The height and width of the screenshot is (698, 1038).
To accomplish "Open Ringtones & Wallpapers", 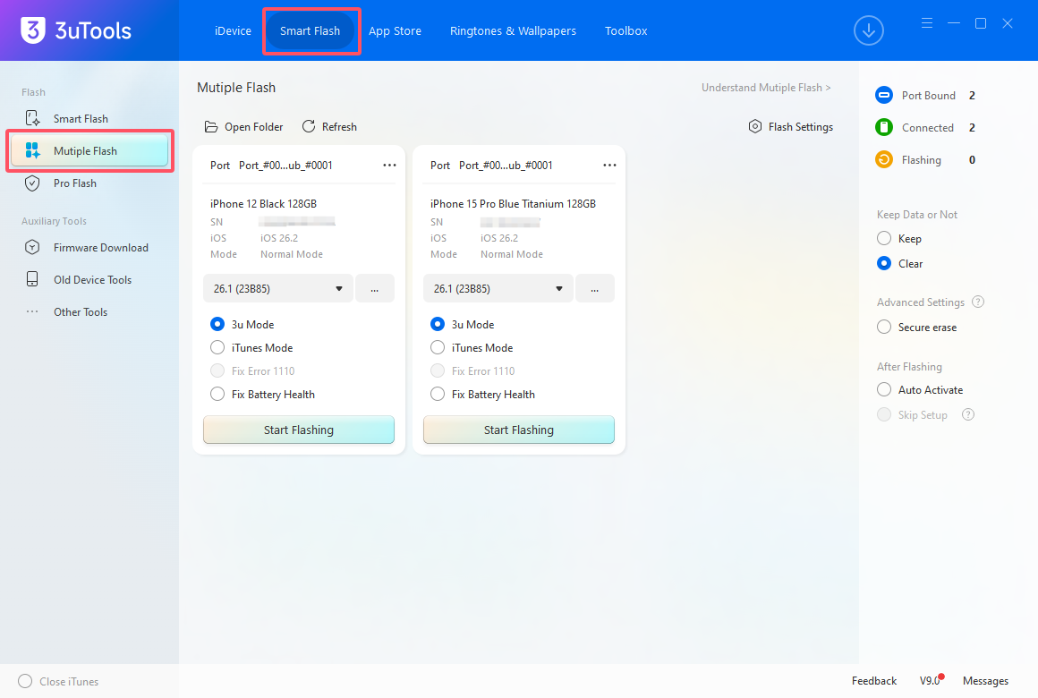I will click(x=513, y=30).
